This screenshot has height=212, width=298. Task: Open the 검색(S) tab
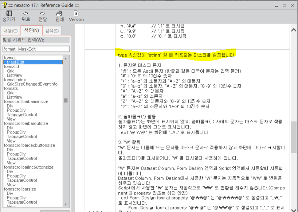point(52,31)
